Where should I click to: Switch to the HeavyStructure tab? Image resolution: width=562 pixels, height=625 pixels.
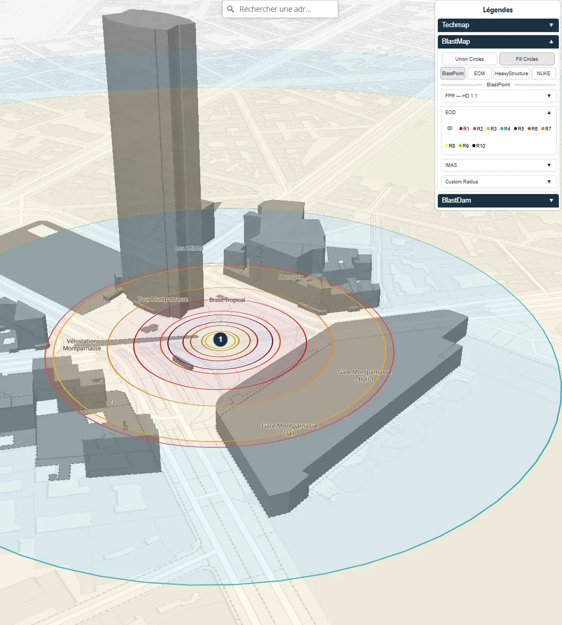coord(511,74)
